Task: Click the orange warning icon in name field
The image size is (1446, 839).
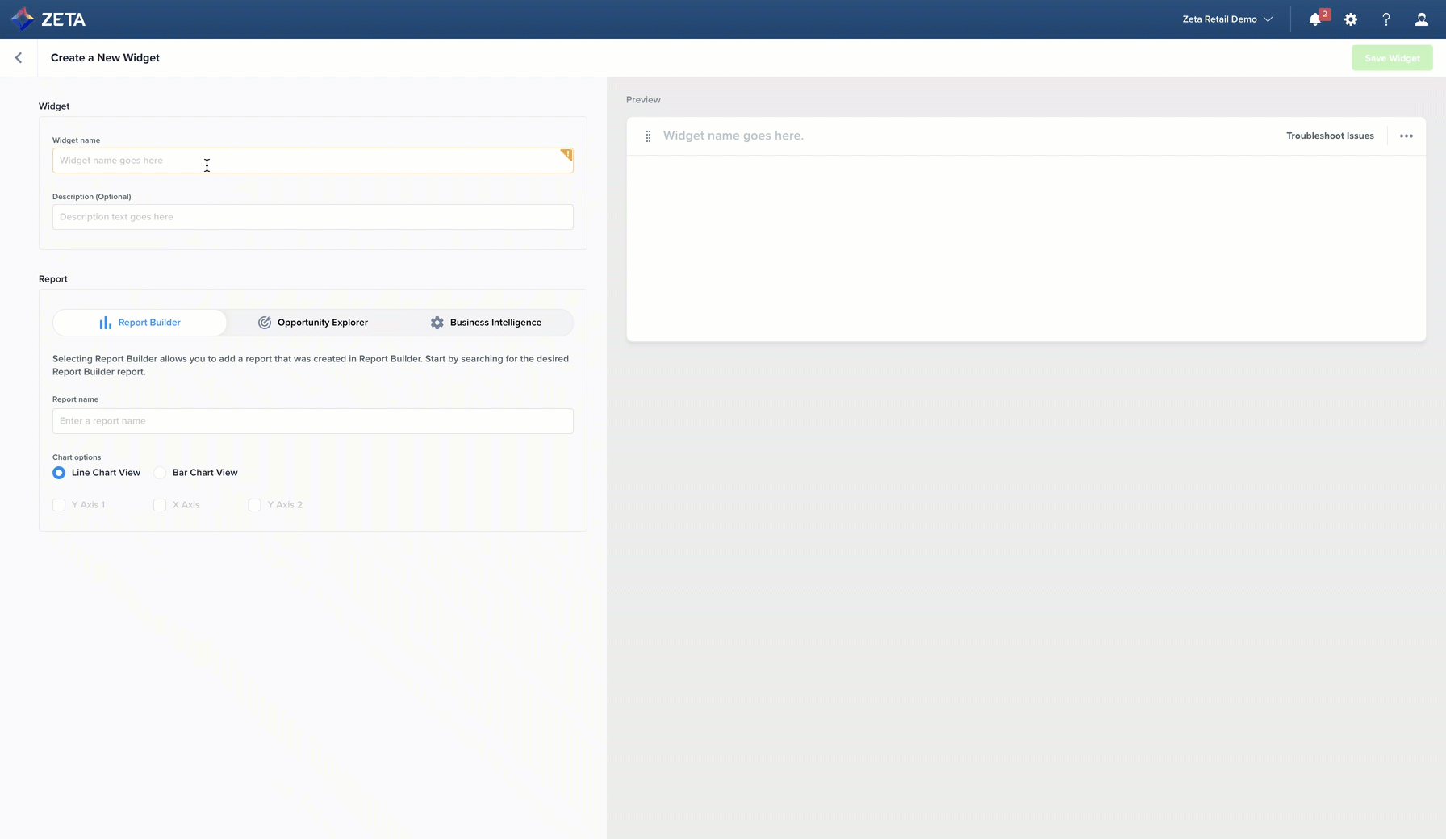Action: (x=566, y=154)
